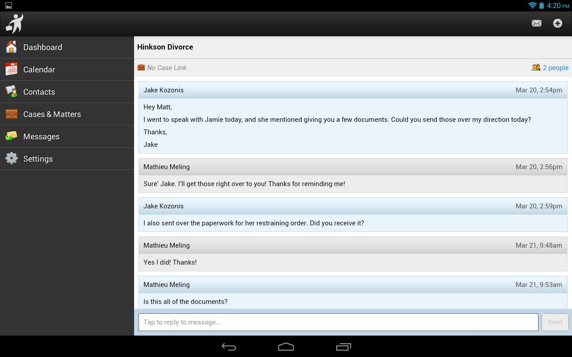Viewport: 572px width, 357px height.
Task: Select the Dashboard house icon
Action: coord(11,47)
